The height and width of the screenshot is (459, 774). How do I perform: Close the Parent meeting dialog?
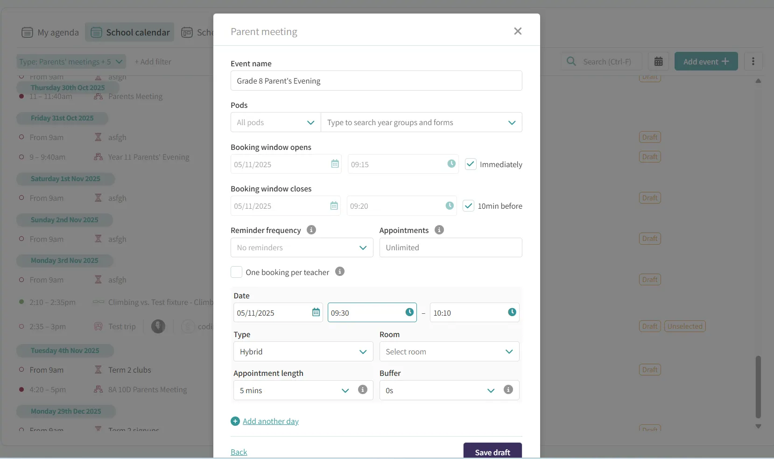(517, 31)
